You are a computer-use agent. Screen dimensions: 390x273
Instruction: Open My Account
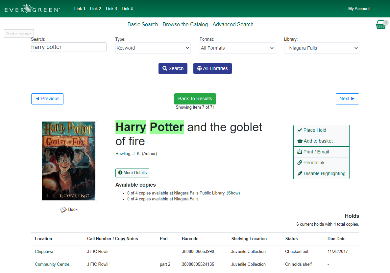(x=359, y=9)
